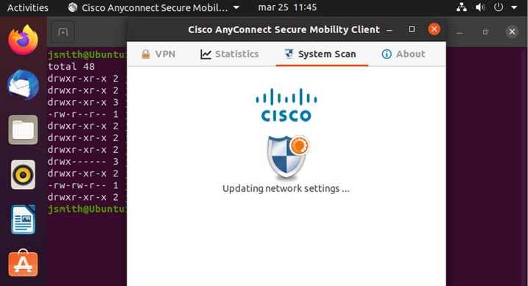This screenshot has width=528, height=286.
Task: Click the power icon in top bar
Action: (x=499, y=7)
